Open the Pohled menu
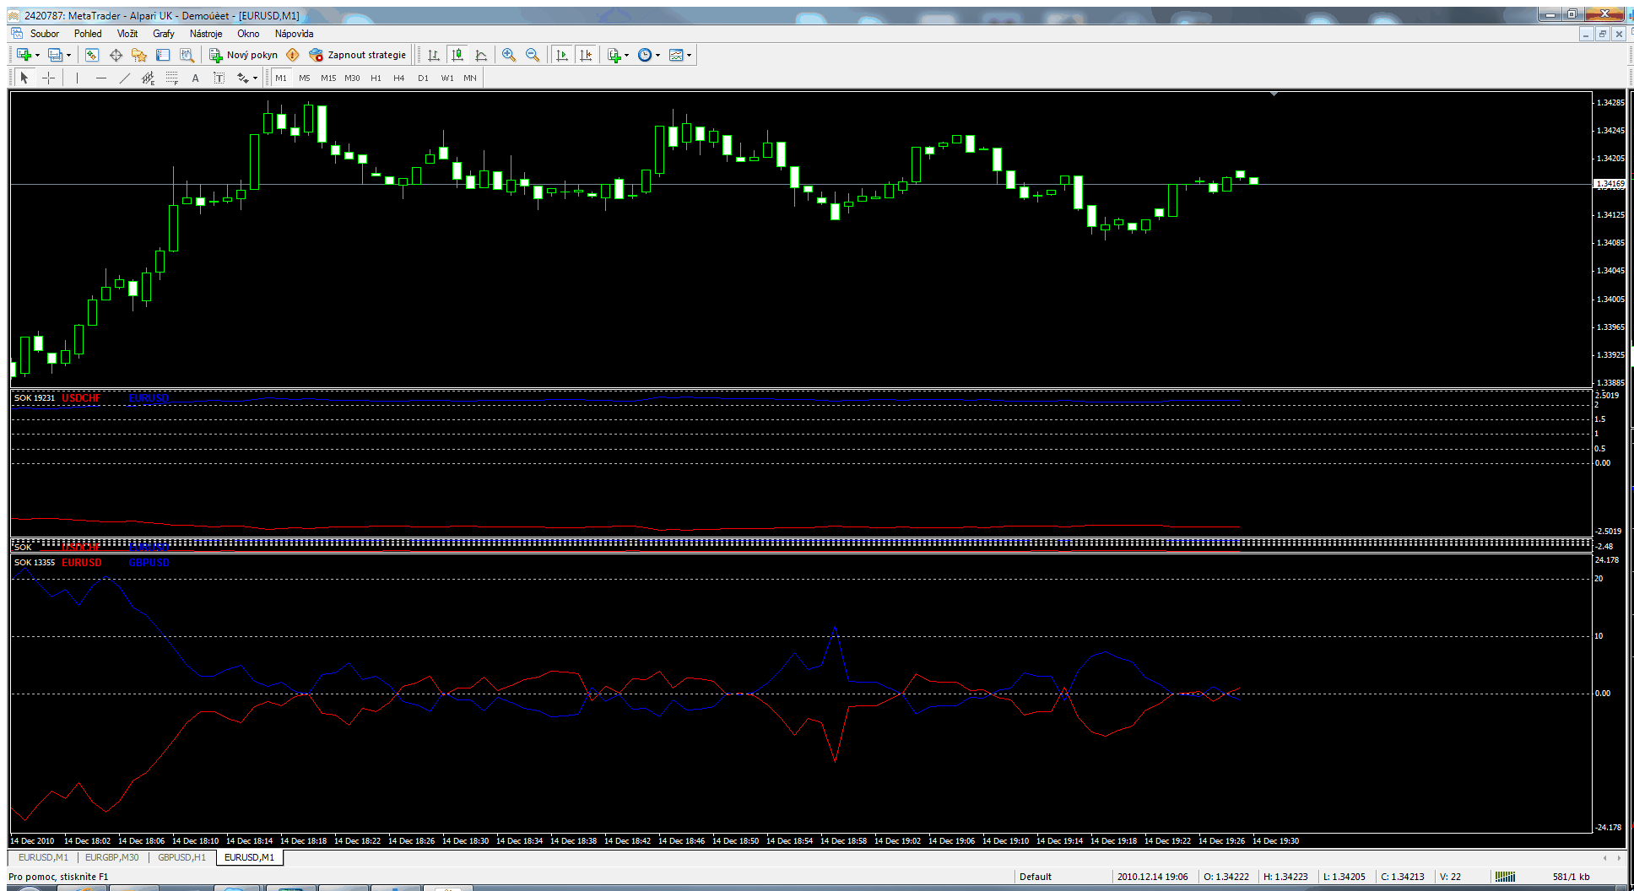The width and height of the screenshot is (1634, 891). click(88, 34)
